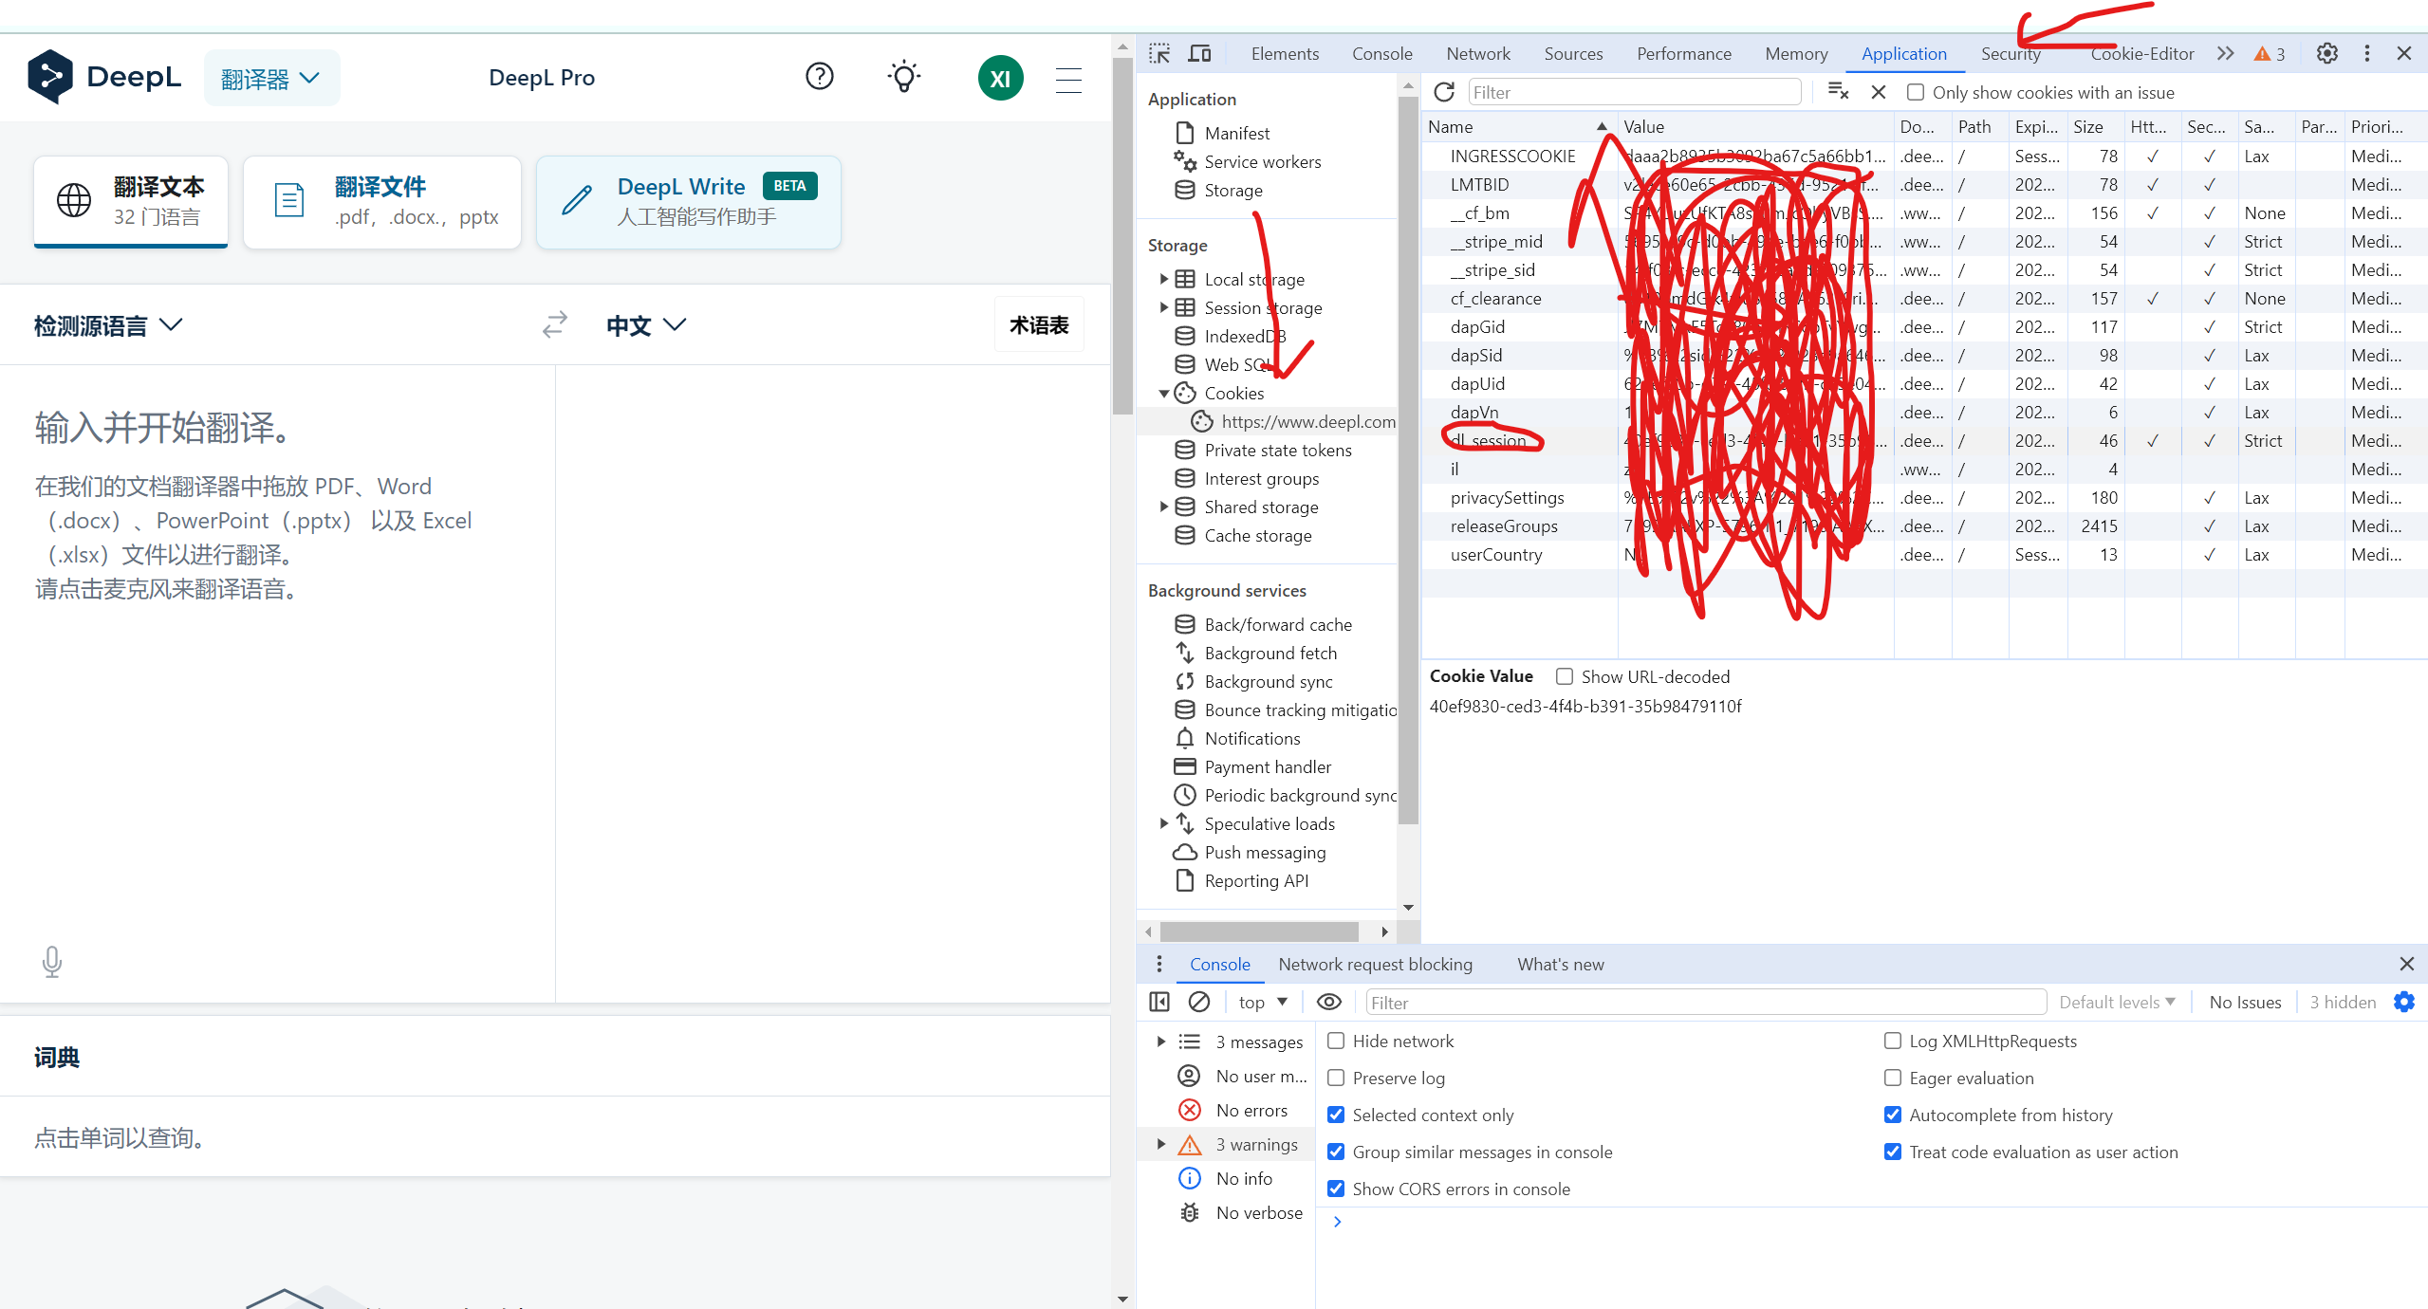Toggle the device toolbar in DevTools
2428x1309 pixels.
pyautogui.click(x=1198, y=53)
